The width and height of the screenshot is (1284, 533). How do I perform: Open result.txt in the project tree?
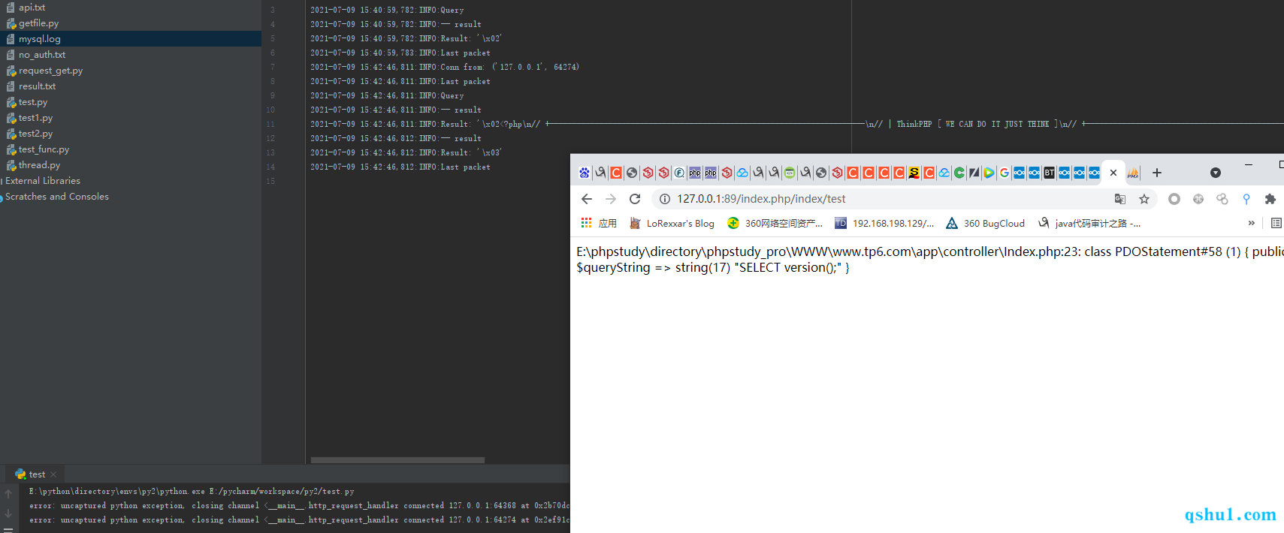[38, 86]
